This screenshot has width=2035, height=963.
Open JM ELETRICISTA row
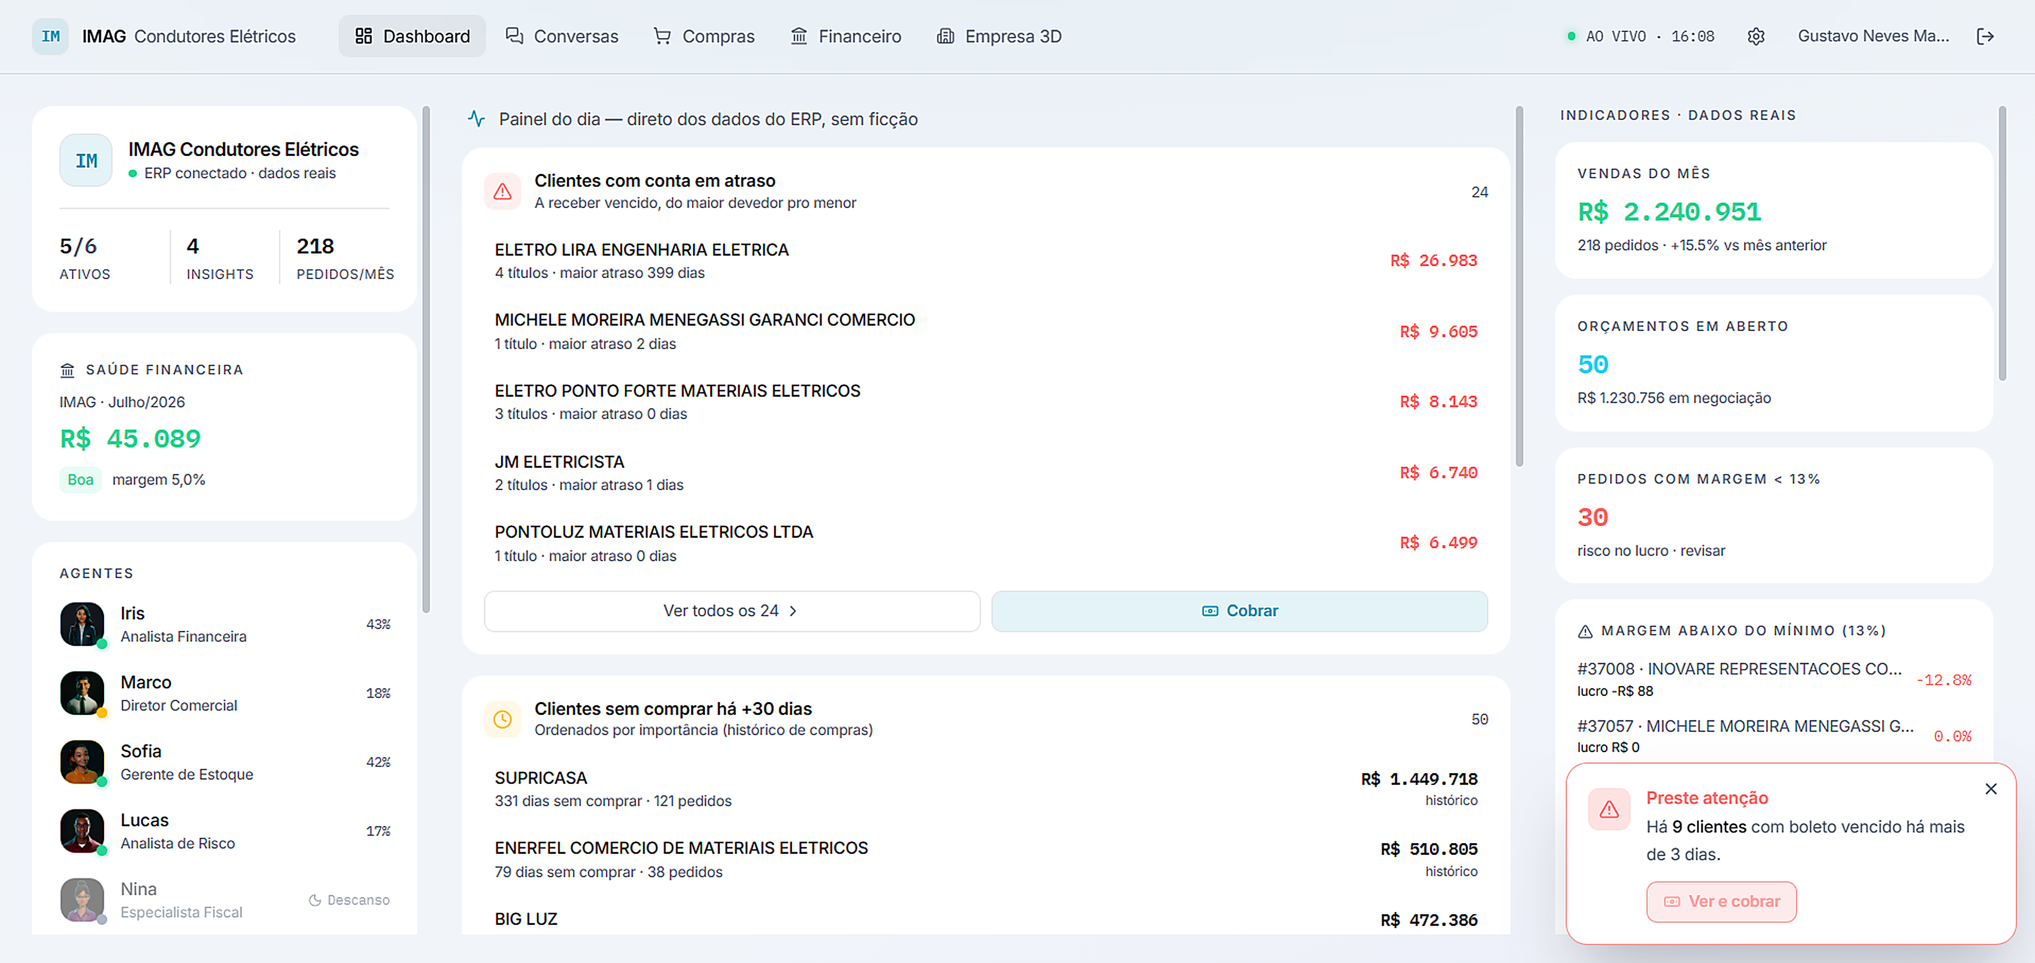coord(986,473)
